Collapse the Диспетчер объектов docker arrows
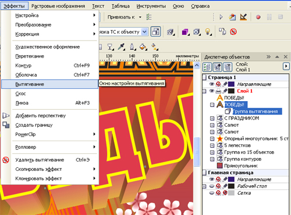 (268, 56)
